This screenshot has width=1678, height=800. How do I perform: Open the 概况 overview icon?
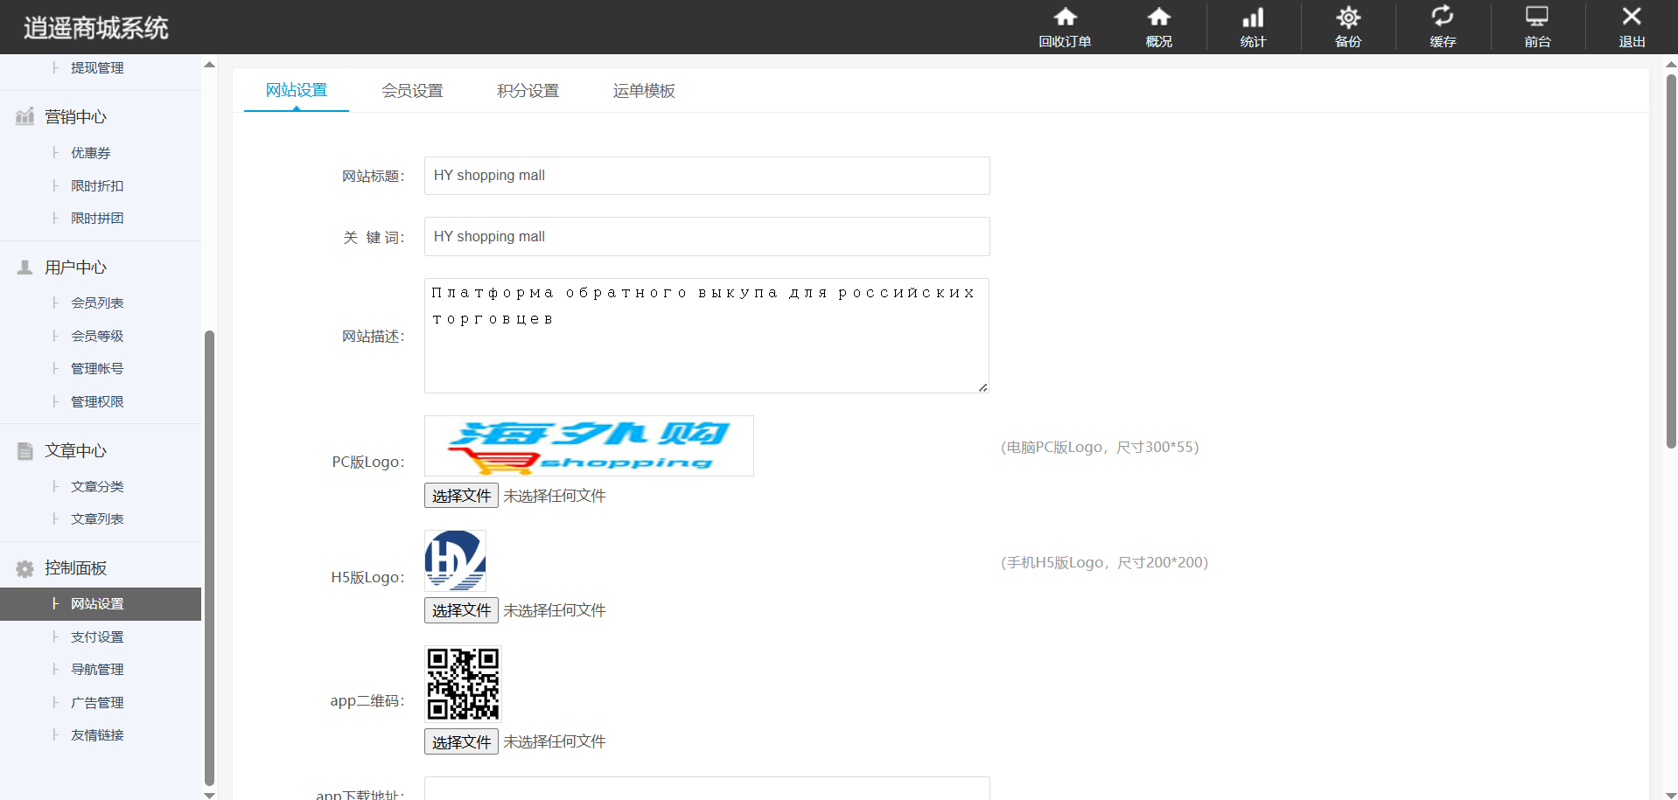tap(1158, 17)
